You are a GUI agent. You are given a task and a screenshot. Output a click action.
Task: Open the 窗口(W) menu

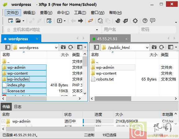point(97,13)
